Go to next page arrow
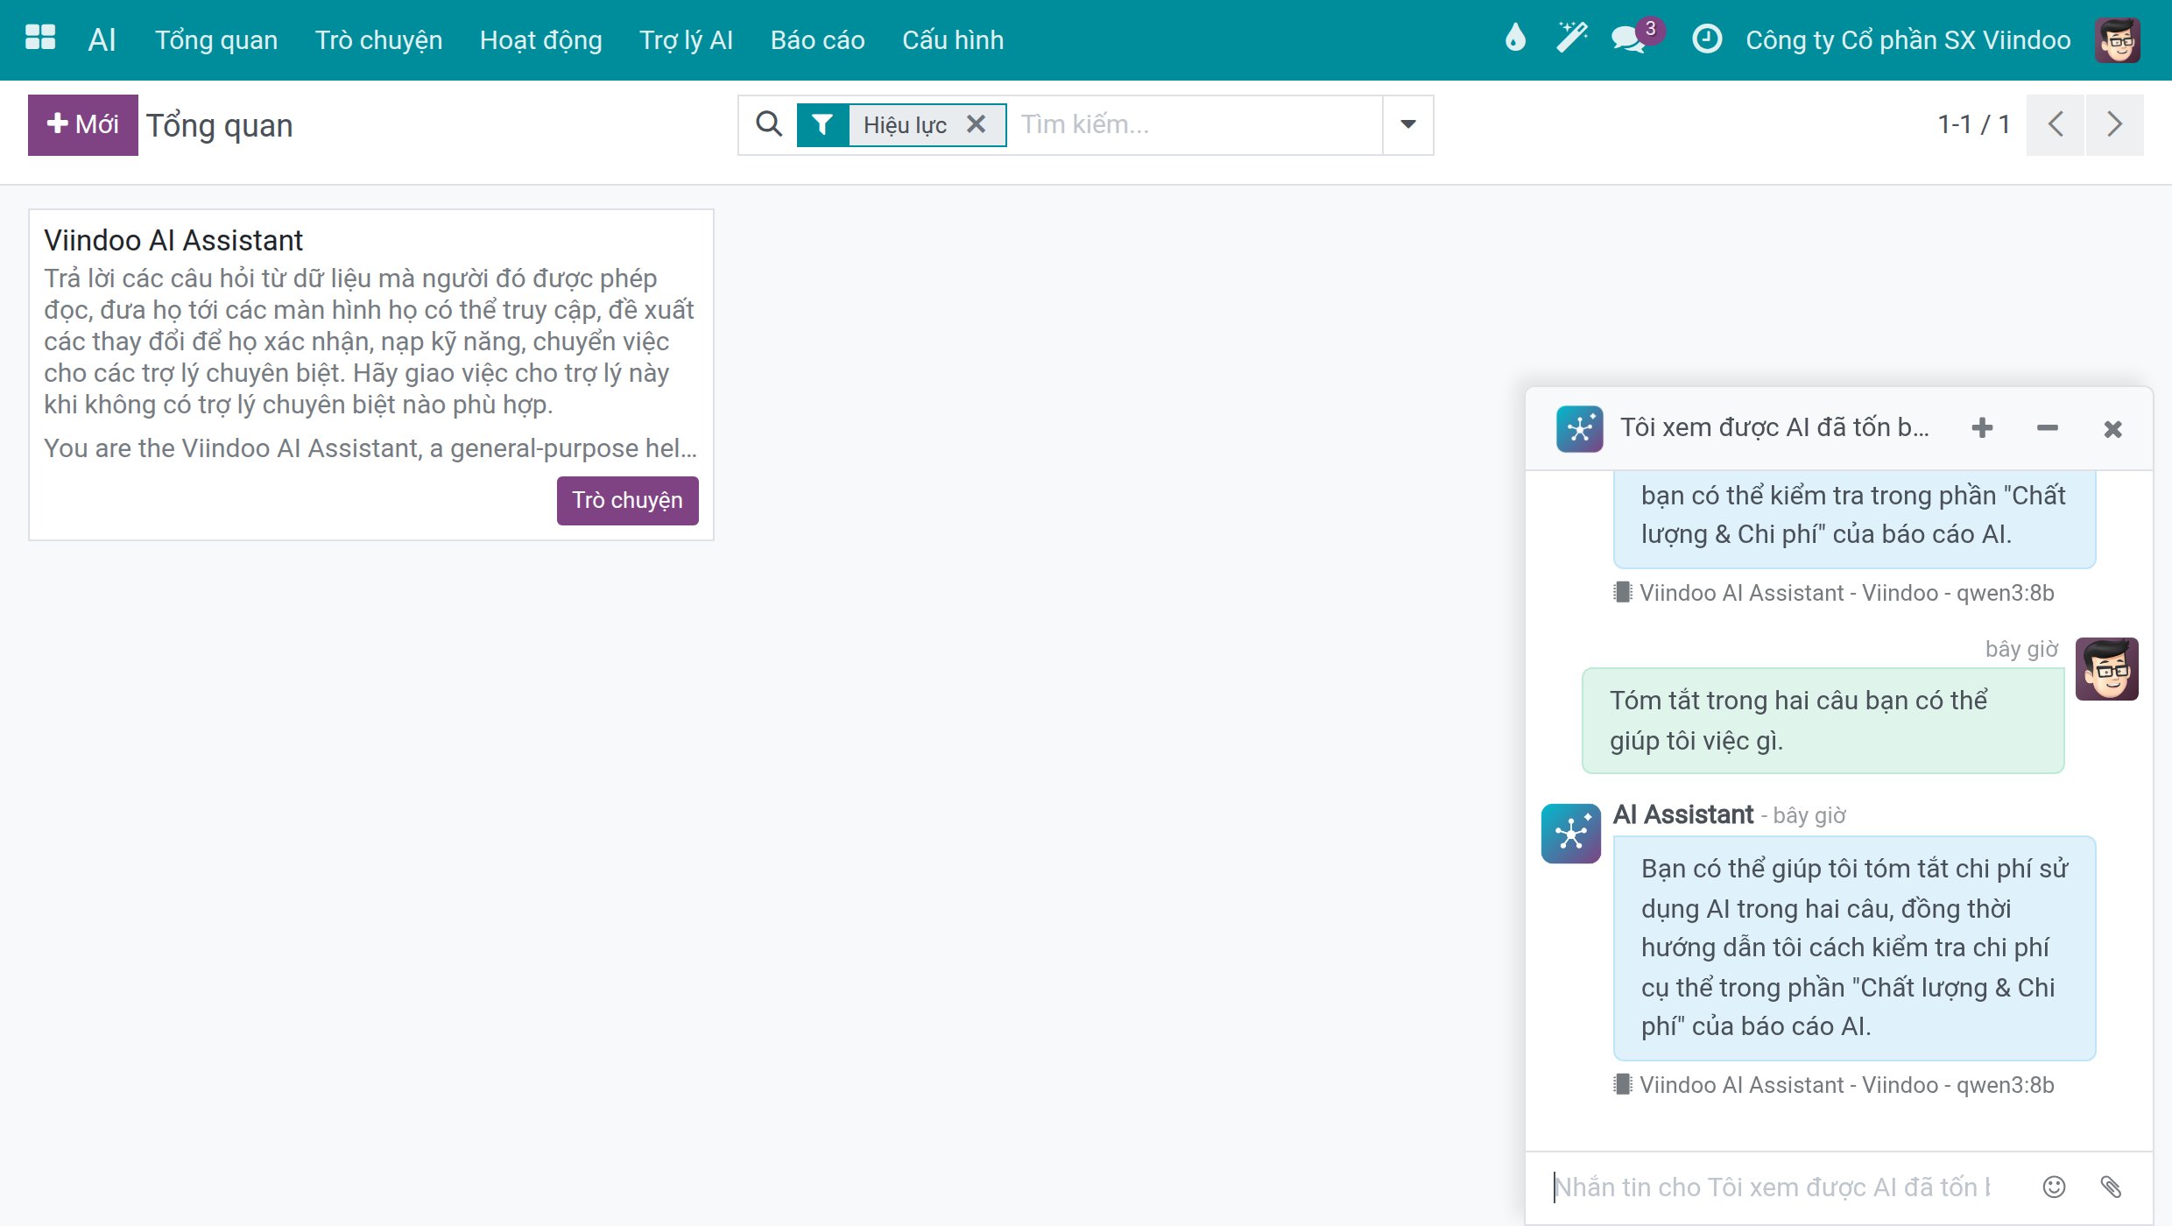 (x=2114, y=124)
